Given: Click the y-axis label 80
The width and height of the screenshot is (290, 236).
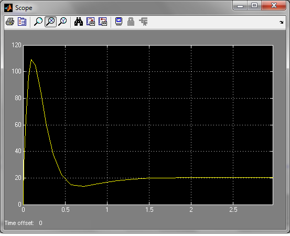Looking at the screenshot, I should pyautogui.click(x=18, y=98).
